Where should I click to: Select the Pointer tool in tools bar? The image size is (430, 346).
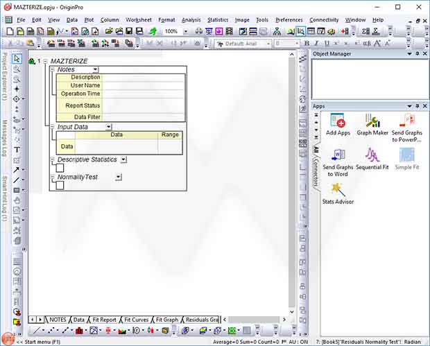[17, 58]
